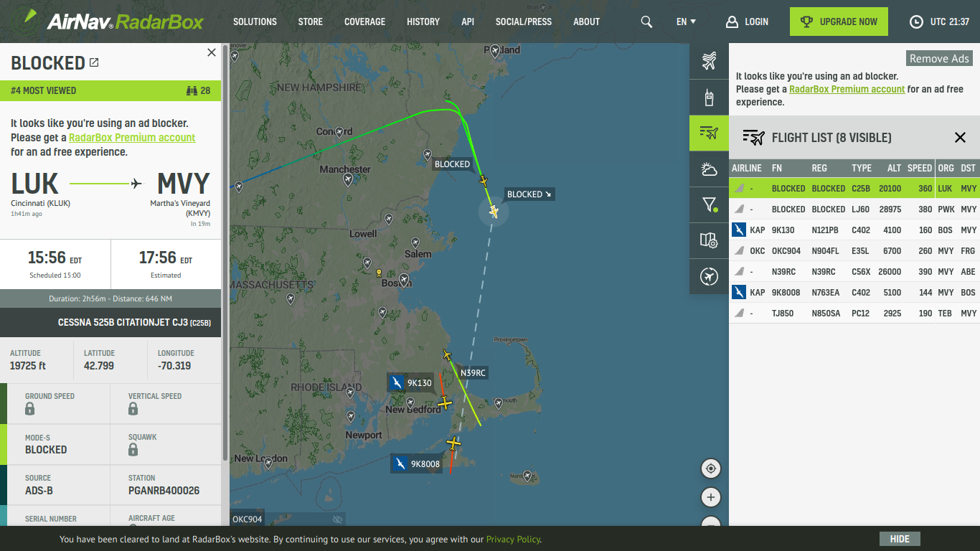Open the globe flight sidebar icon
The width and height of the screenshot is (980, 551).
[x=709, y=276]
